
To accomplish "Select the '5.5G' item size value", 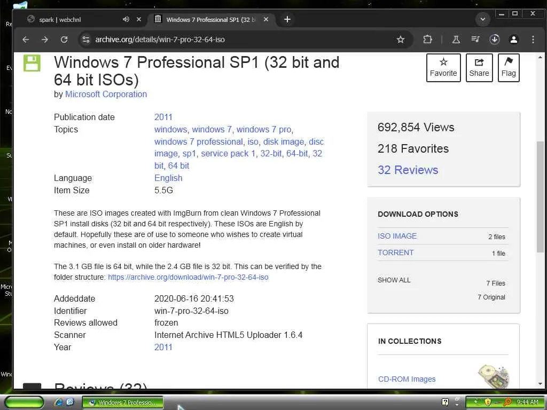I will pos(163,190).
